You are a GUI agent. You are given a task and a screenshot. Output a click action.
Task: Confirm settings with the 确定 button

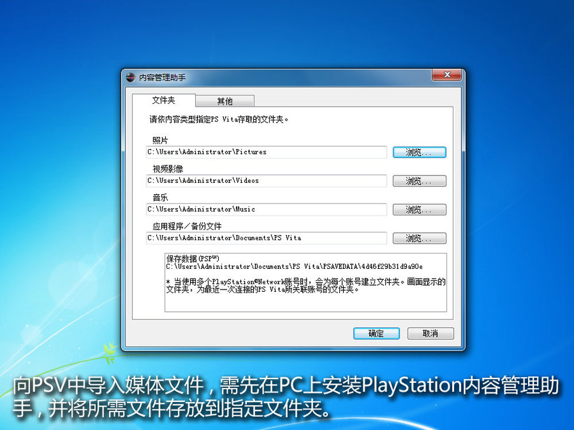377,334
